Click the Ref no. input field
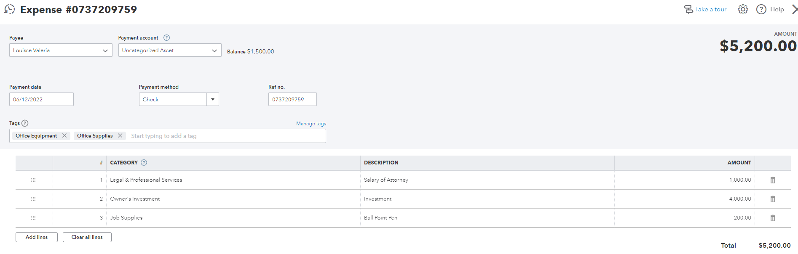The height and width of the screenshot is (254, 798). coord(292,100)
